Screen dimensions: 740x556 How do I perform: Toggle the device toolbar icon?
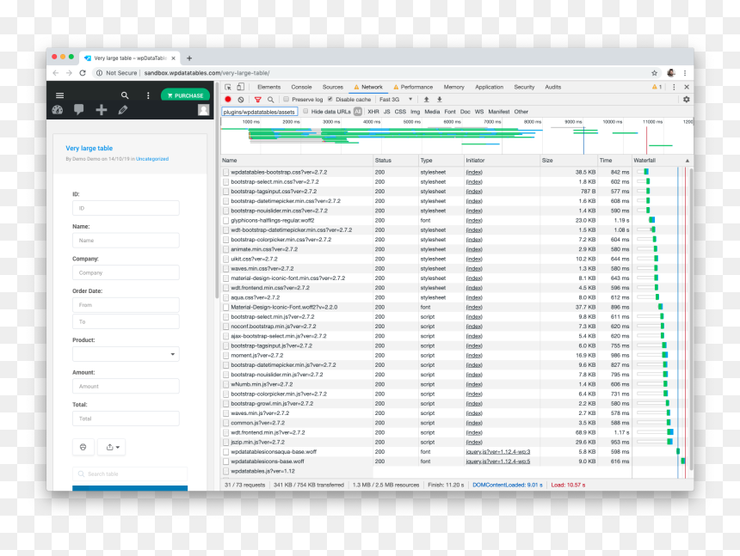(x=241, y=87)
